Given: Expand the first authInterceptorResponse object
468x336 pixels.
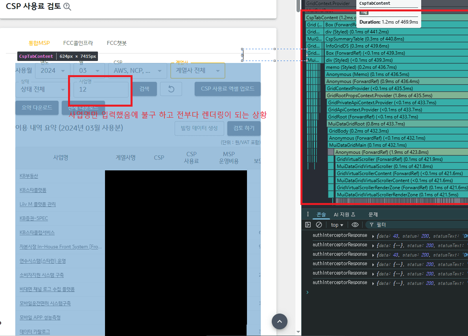Looking at the screenshot, I should point(373,236).
